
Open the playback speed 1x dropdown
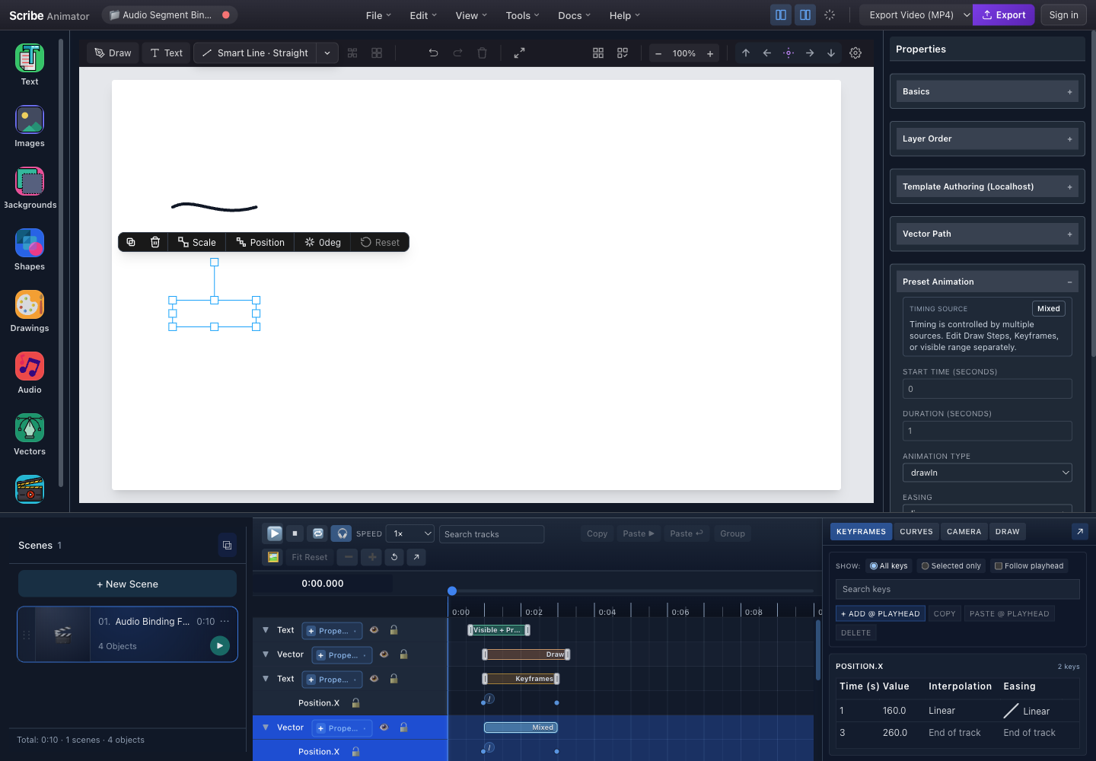[x=410, y=533]
